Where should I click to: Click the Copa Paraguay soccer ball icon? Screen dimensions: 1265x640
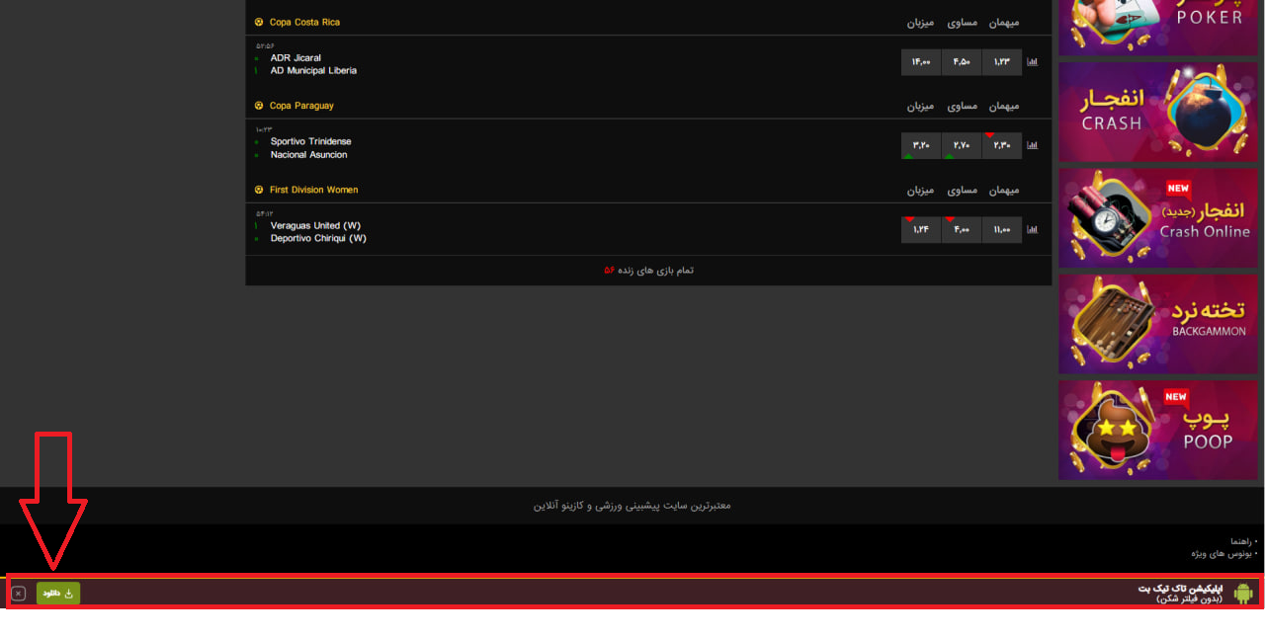(259, 106)
